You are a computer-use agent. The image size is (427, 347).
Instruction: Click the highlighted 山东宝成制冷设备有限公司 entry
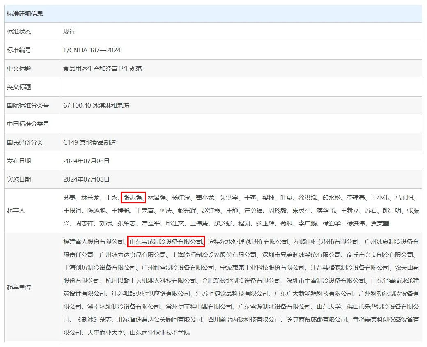click(165, 241)
